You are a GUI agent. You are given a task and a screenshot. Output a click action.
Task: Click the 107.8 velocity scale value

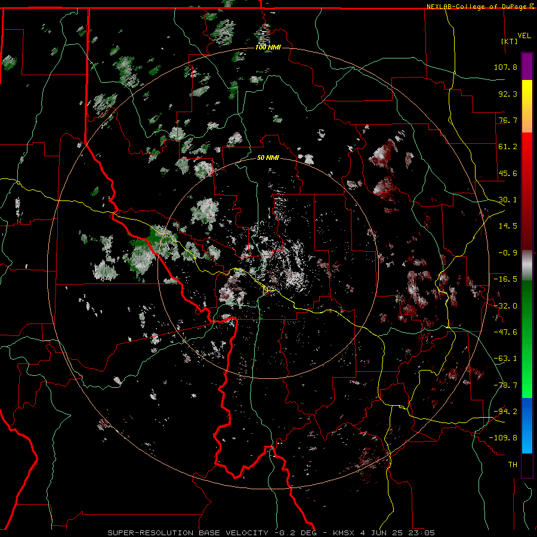pyautogui.click(x=505, y=67)
